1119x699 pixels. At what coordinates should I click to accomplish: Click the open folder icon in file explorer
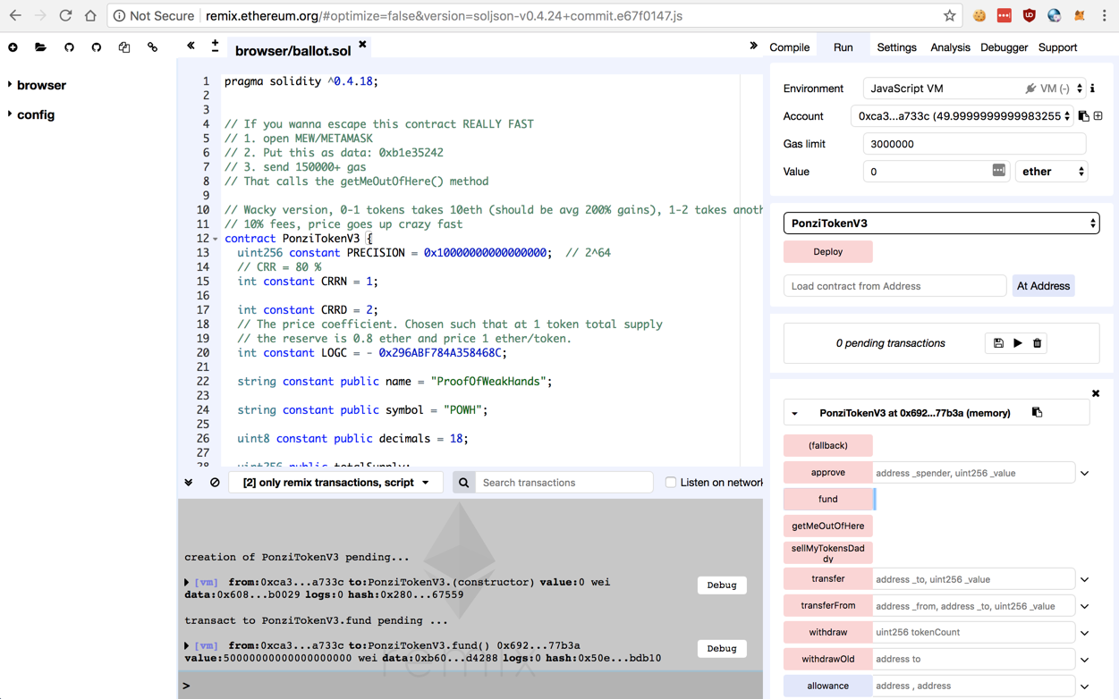pos(40,47)
